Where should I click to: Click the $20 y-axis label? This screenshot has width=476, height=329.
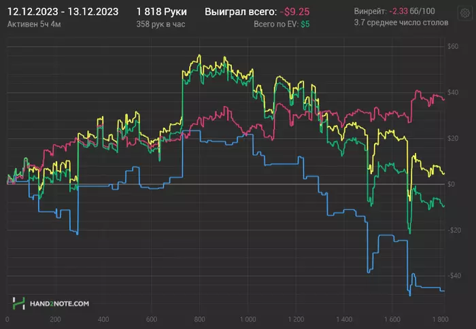pos(453,139)
